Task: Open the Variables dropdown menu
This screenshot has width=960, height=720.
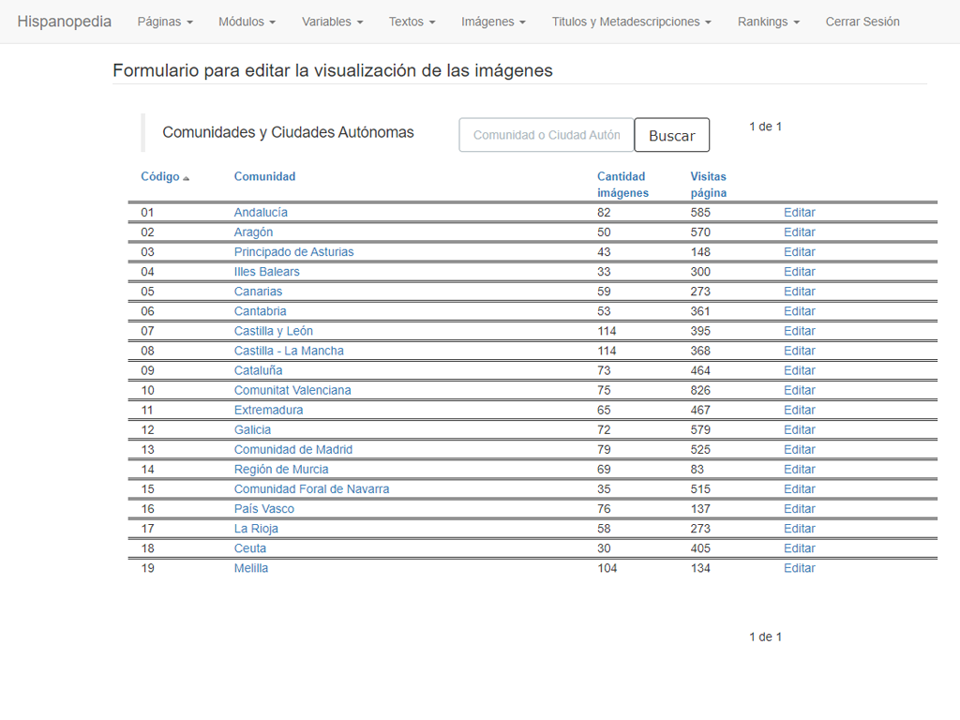Action: (x=332, y=22)
